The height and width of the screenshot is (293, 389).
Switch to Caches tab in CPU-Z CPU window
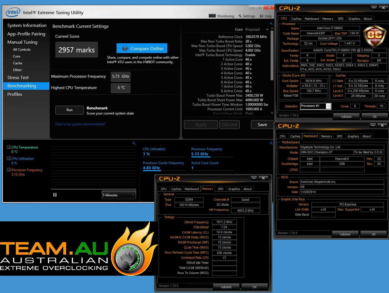[x=296, y=19]
